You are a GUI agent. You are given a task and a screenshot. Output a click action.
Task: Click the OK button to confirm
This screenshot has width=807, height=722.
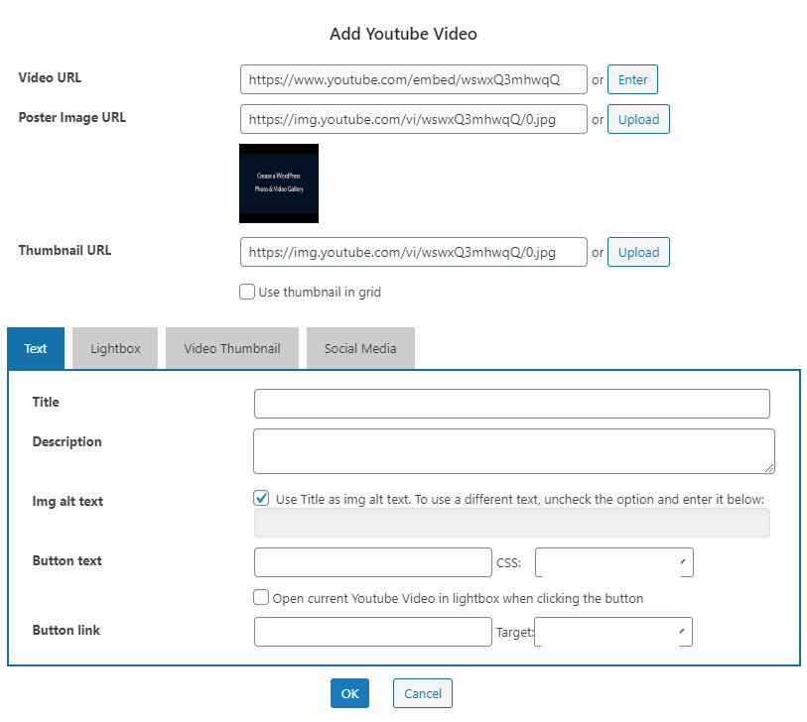349,694
